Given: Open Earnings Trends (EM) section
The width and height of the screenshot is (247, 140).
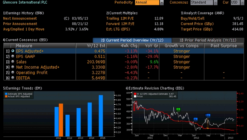Looking at the screenshot, I should pos(22,88).
